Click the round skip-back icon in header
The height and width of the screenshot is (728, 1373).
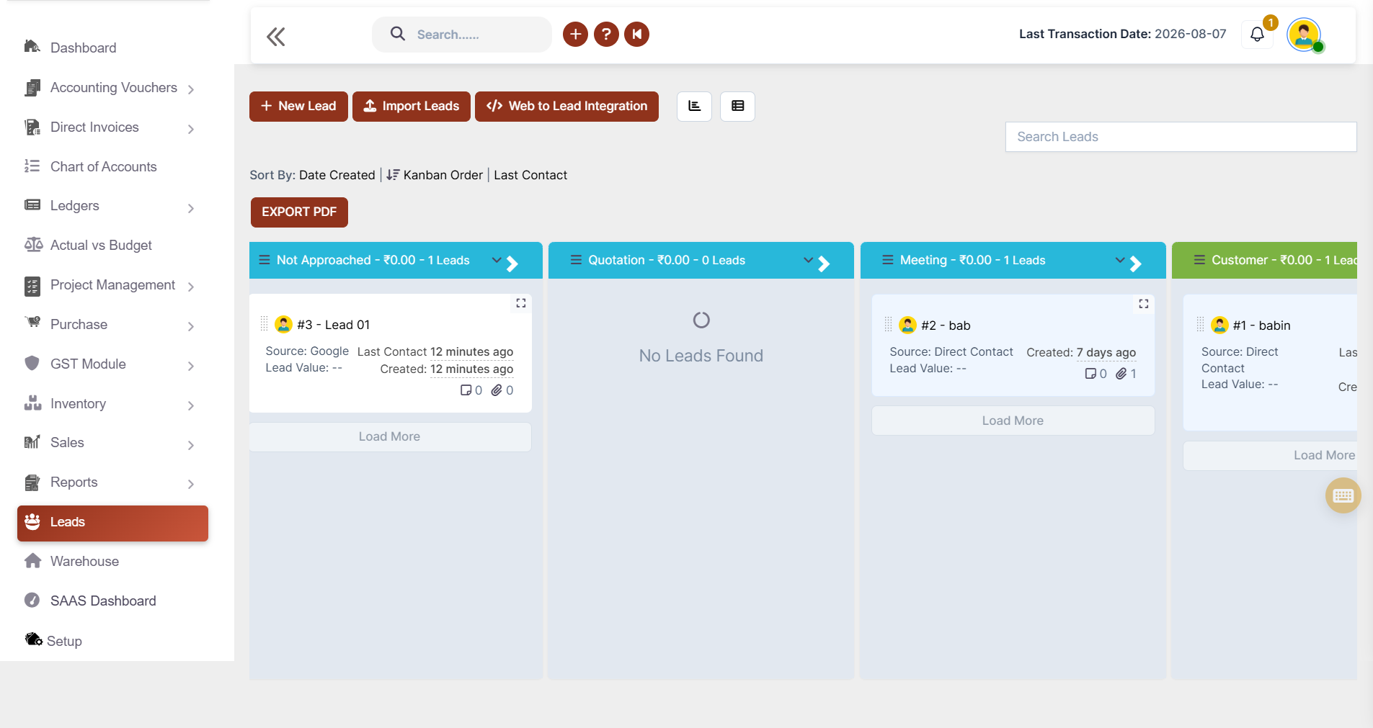637,34
